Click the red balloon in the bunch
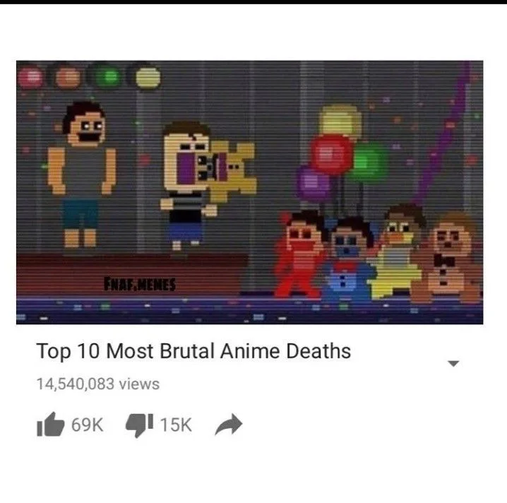Image resolution: width=507 pixels, height=503 pixels. (331, 154)
